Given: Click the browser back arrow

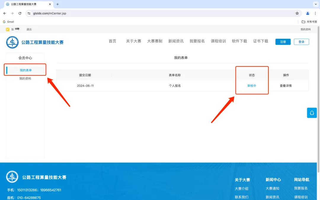Looking at the screenshot, I should coord(4,13).
